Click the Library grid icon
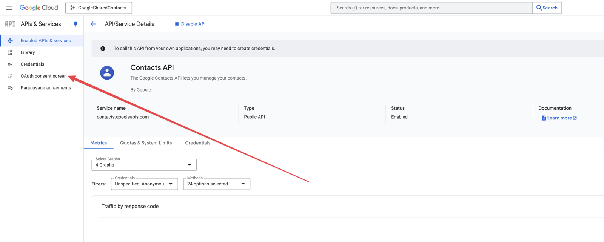This screenshot has width=604, height=242. (10, 52)
